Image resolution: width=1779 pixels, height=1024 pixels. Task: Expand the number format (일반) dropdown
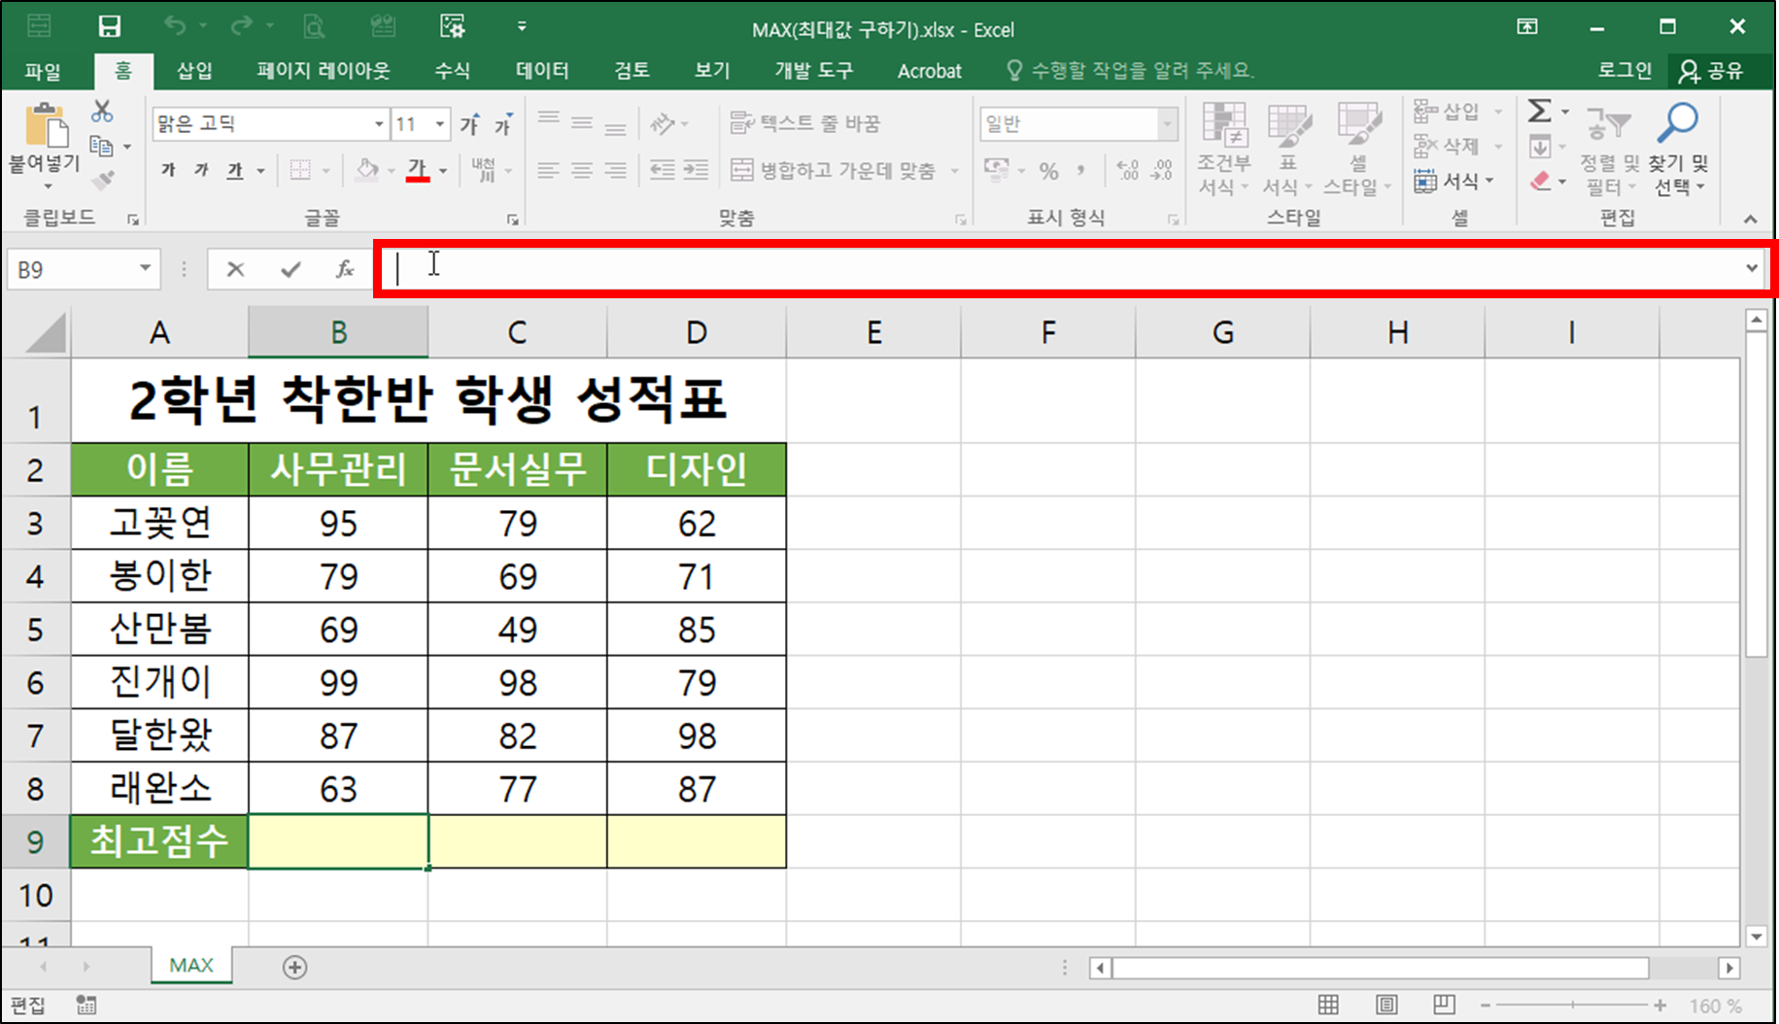[1166, 123]
